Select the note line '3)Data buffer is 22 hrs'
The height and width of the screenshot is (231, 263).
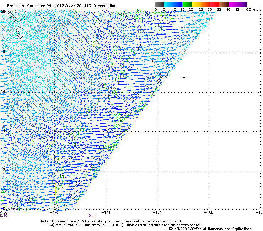[125, 225]
